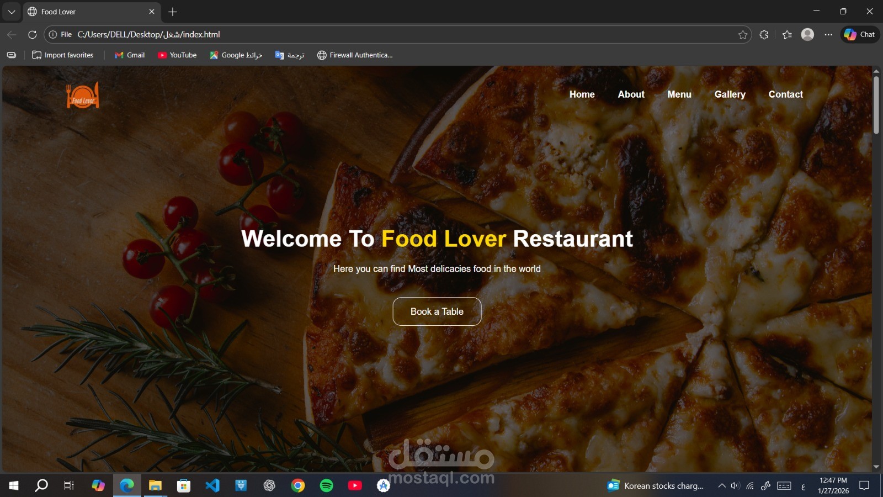Open the touch keyboard tray icon
883x497 pixels.
[784, 485]
